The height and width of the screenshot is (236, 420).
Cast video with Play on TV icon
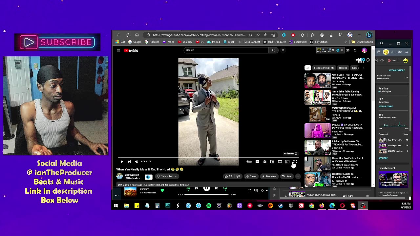[287, 162]
